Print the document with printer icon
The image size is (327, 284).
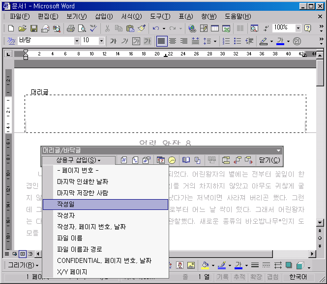point(71,28)
